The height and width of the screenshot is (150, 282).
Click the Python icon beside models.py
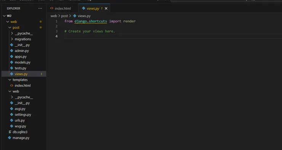pyautogui.click(x=12, y=62)
